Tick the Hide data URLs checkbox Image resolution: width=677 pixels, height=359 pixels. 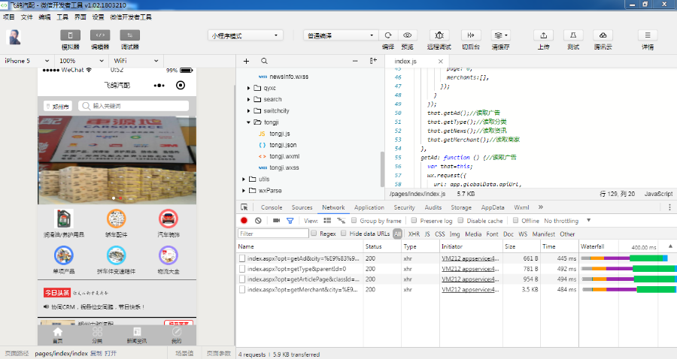pyautogui.click(x=345, y=234)
